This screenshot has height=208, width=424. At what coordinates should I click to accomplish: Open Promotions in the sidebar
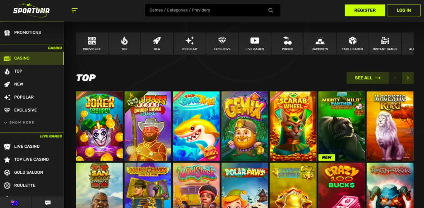click(x=32, y=33)
